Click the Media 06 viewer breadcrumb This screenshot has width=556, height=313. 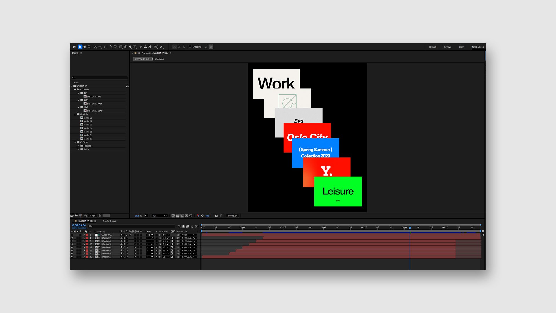coord(159,59)
